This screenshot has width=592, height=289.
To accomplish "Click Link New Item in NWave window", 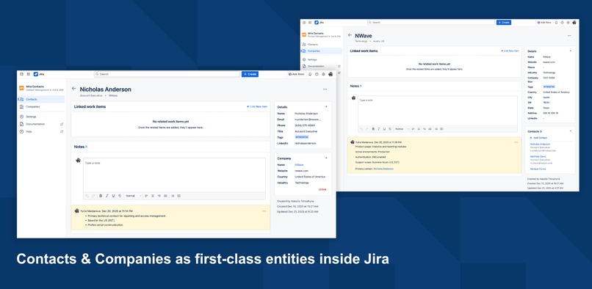I will click(510, 51).
